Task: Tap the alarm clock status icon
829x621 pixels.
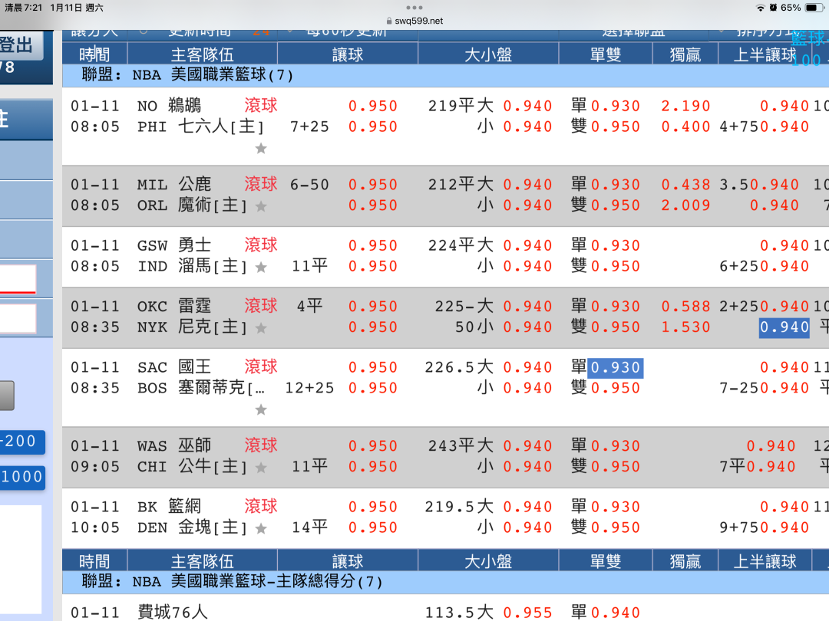Action: point(773,8)
